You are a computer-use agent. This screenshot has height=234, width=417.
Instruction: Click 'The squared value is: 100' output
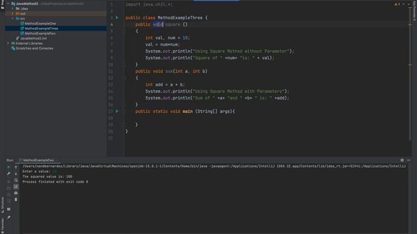coord(48,176)
